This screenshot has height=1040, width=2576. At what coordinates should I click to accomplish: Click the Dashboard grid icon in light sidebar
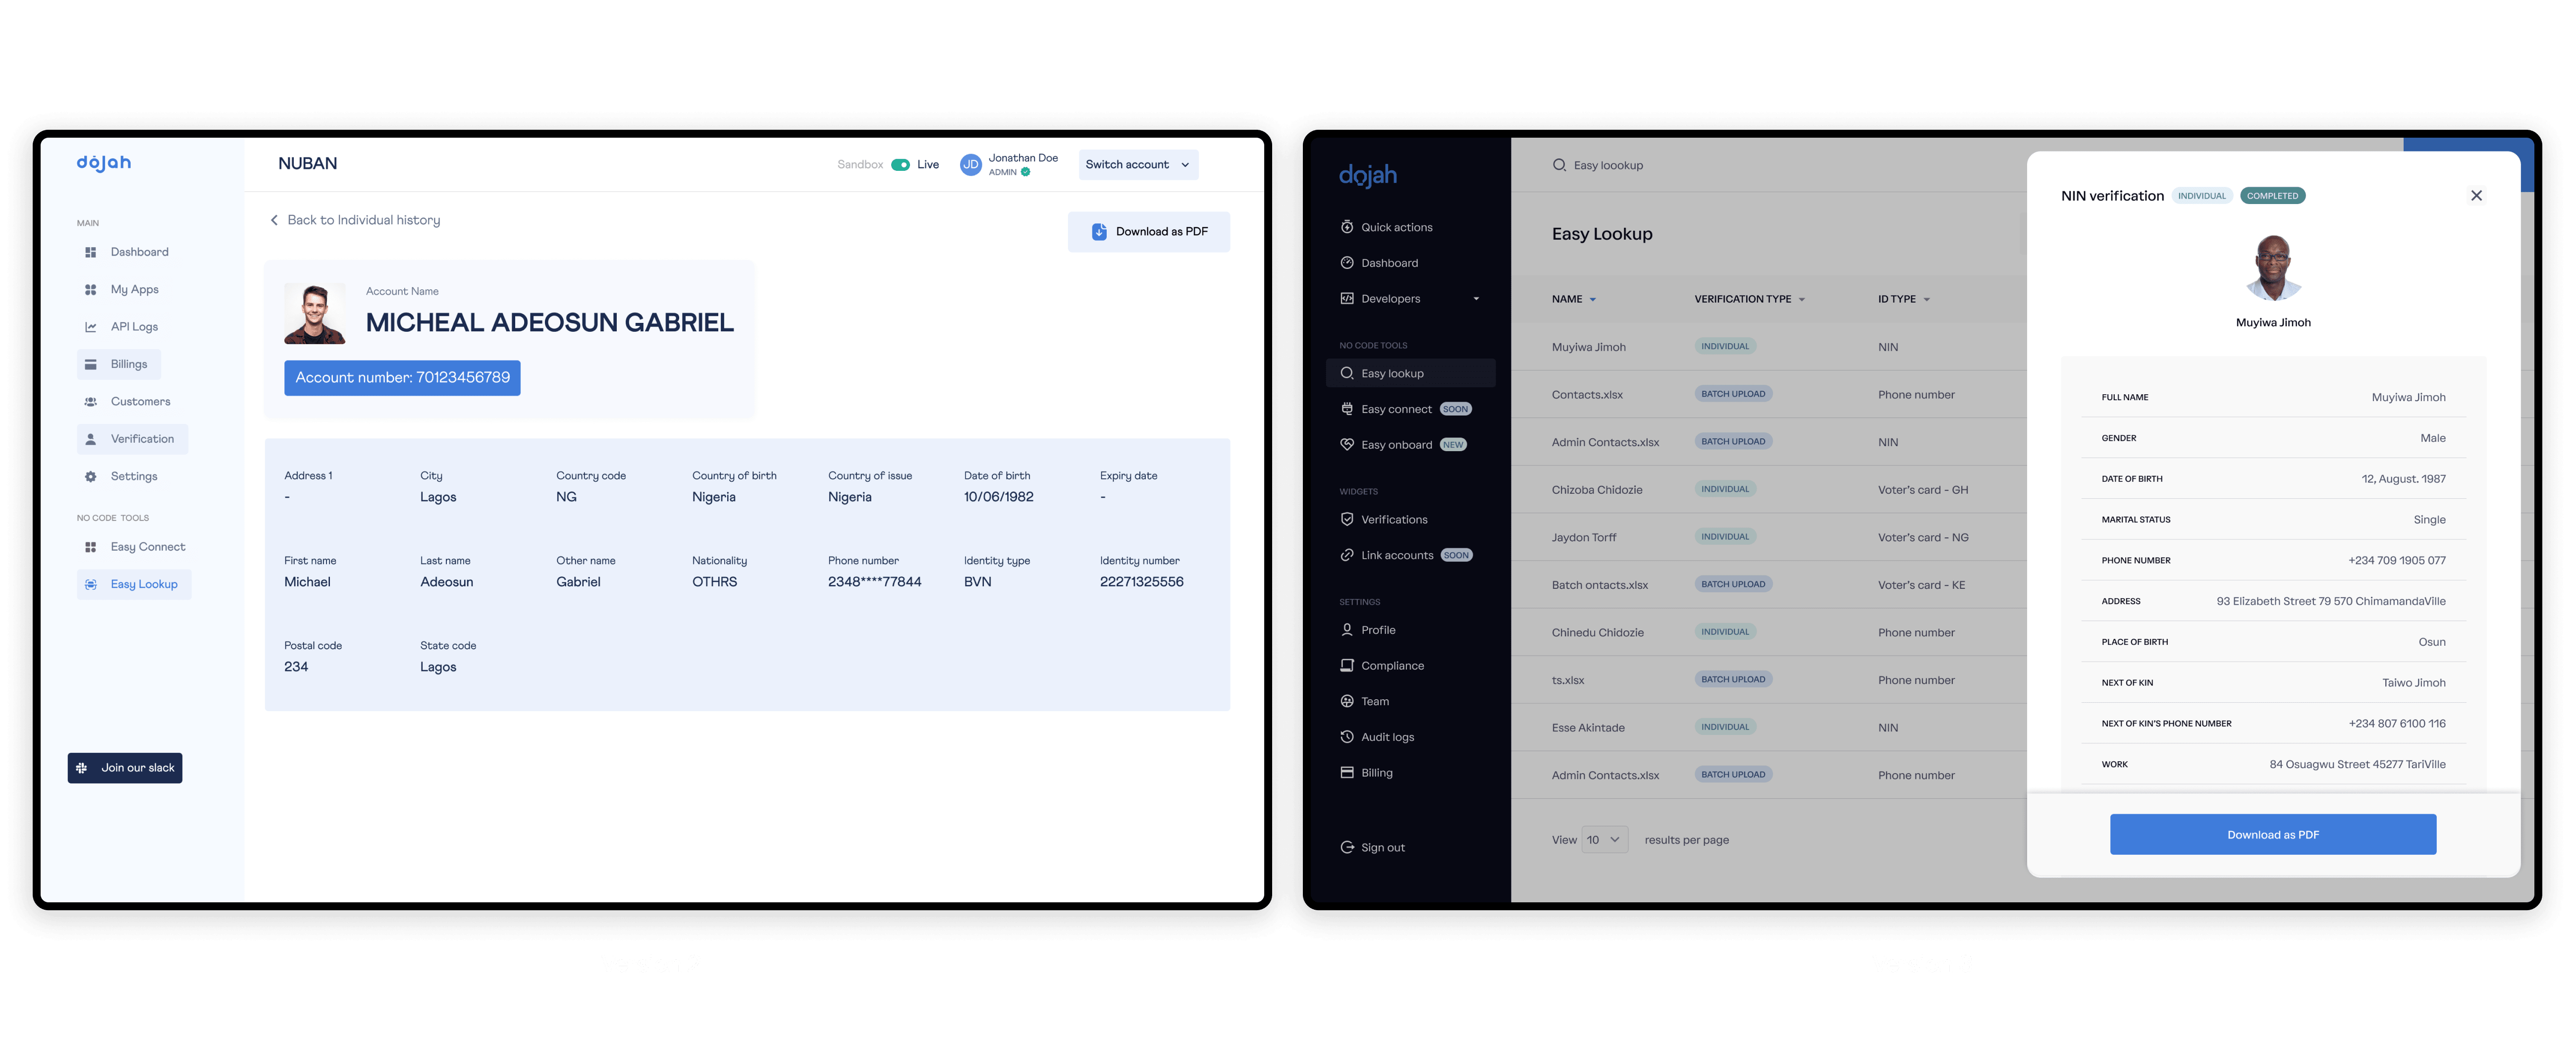91,252
